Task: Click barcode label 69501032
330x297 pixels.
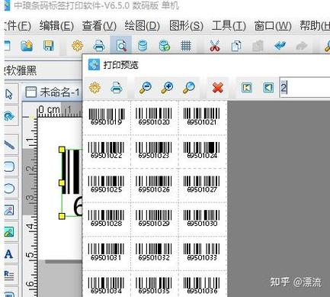Action: tap(154, 252)
